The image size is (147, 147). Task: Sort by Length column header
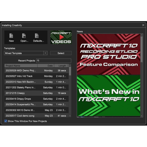tap(61, 66)
